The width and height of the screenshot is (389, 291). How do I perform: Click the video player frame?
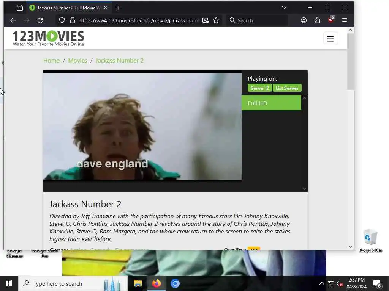(x=142, y=126)
